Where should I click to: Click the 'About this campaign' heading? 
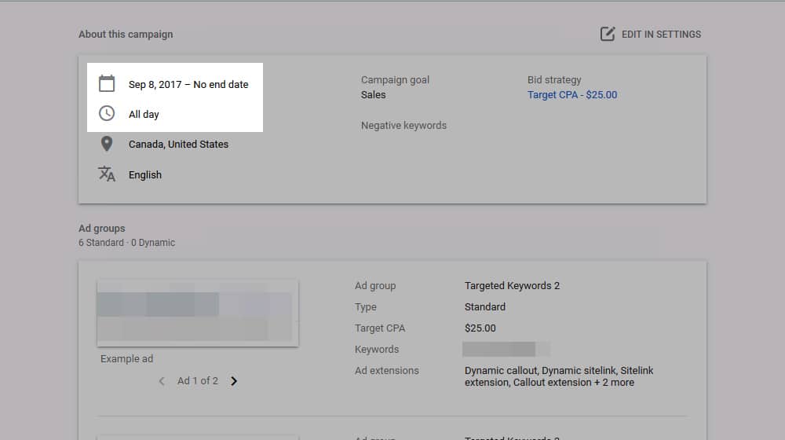pyautogui.click(x=126, y=34)
